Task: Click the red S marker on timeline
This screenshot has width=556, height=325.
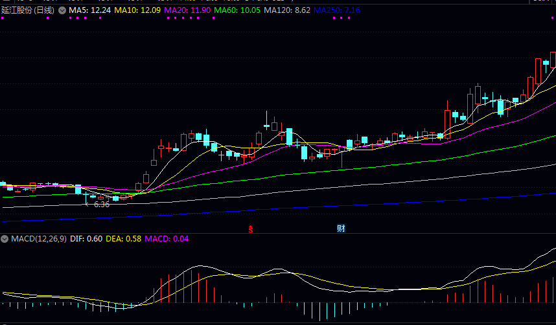Action: 251,229
